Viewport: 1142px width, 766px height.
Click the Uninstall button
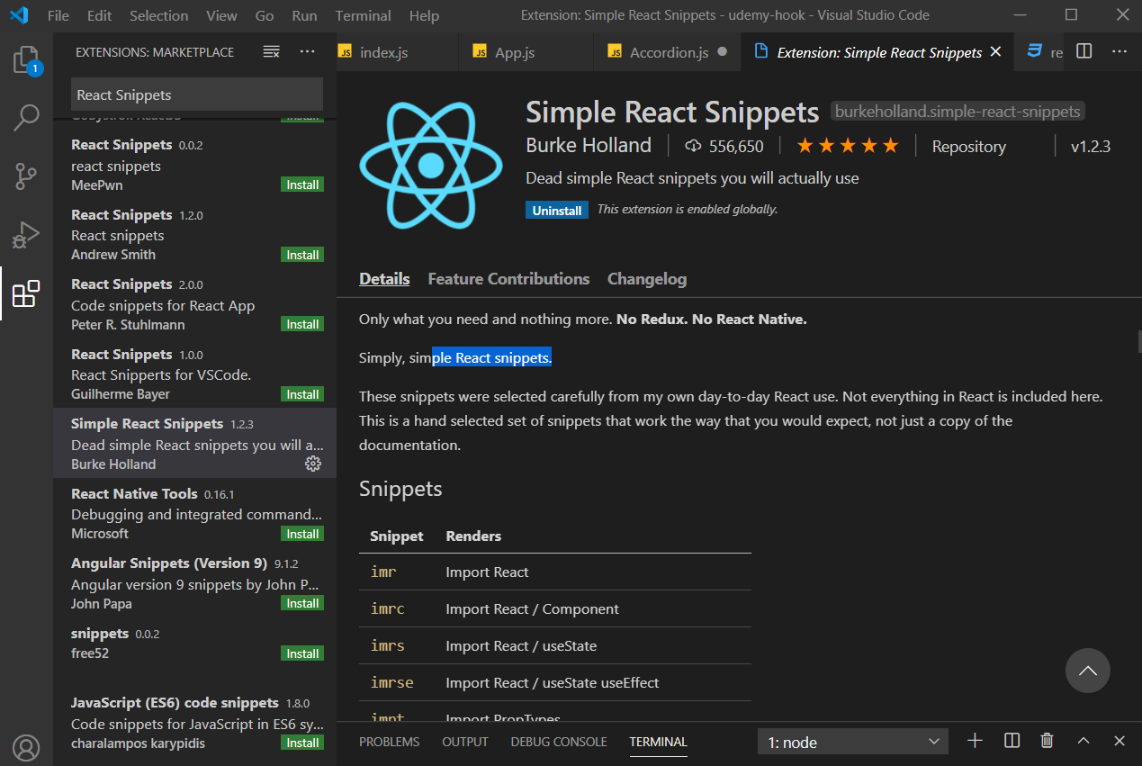pyautogui.click(x=557, y=210)
